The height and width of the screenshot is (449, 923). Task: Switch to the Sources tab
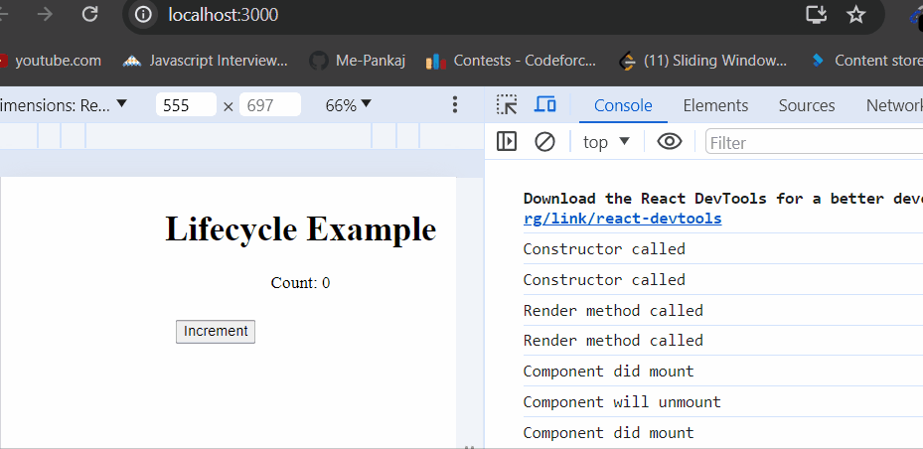pyautogui.click(x=807, y=105)
